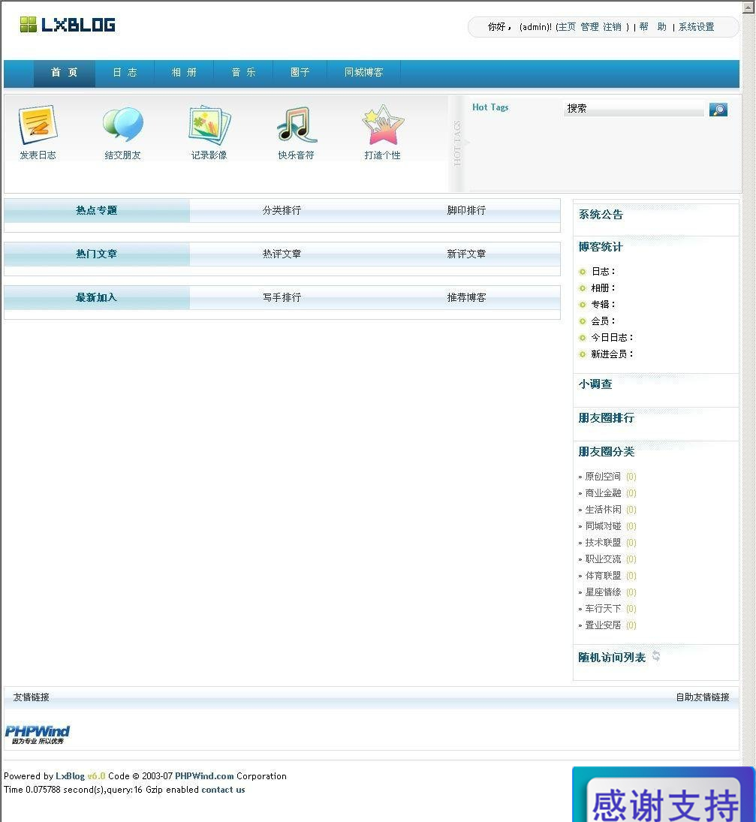Image resolution: width=756 pixels, height=822 pixels.
Task: Open the 结交朋友 chat bubbles icon
Action: (122, 125)
